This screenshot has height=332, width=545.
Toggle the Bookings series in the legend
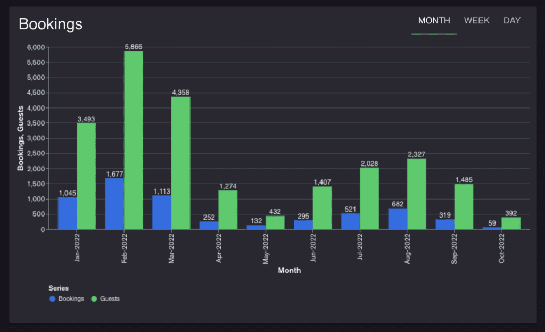67,298
